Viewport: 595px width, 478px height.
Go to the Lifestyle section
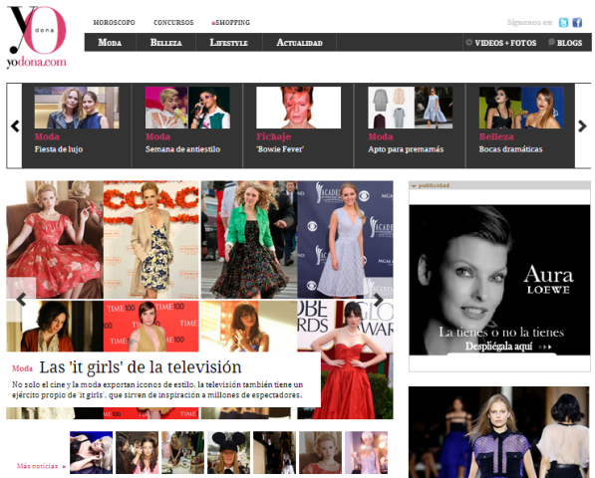(229, 43)
